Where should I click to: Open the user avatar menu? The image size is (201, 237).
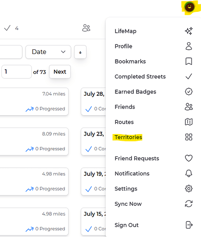190,7
